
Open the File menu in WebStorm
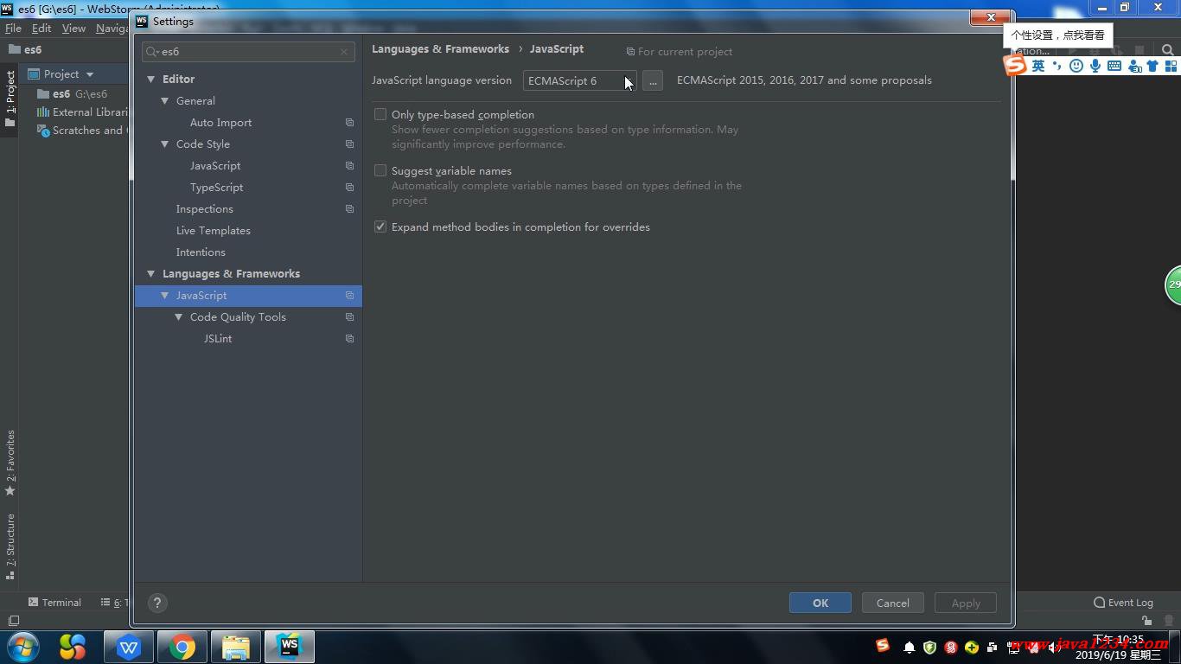[x=13, y=29]
